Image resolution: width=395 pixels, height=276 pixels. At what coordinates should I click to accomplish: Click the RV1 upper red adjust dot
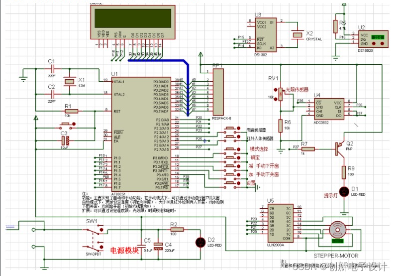pos(275,90)
